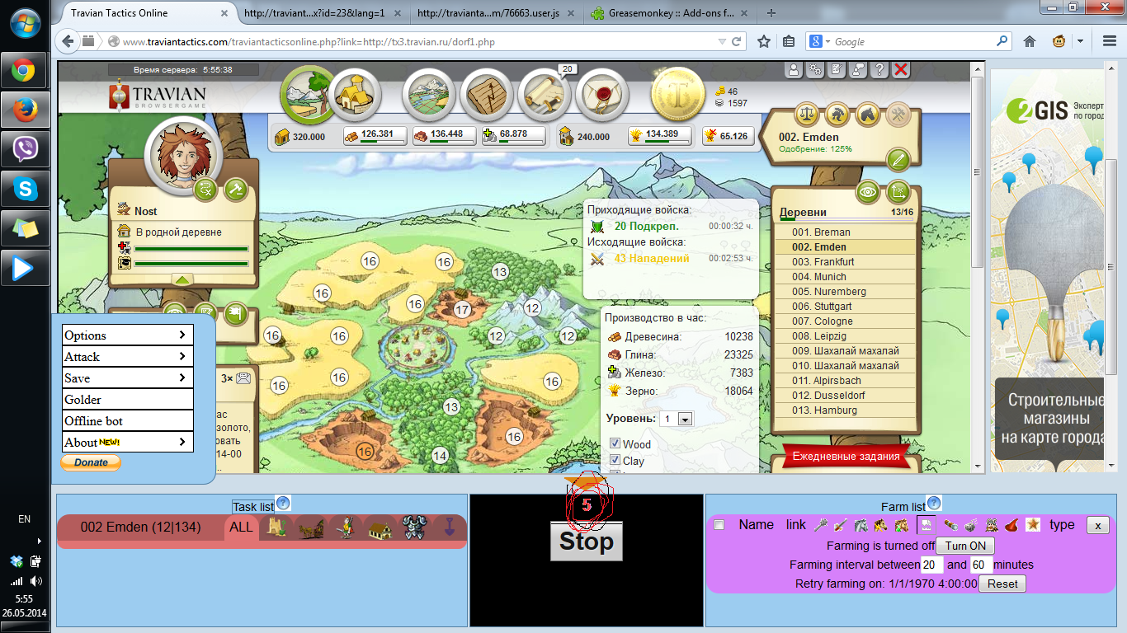Toggle the Clay checkbox
Image resolution: width=1127 pixels, height=633 pixels.
[615, 462]
